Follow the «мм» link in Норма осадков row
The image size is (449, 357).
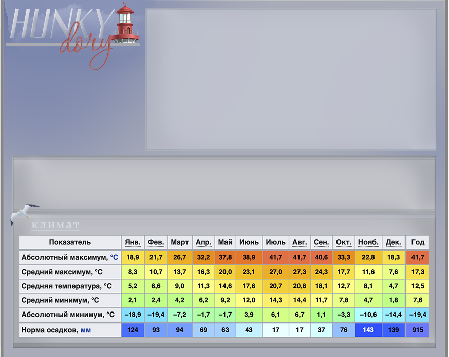coord(85,330)
